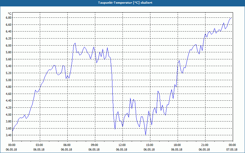Image resolution: width=245 pixels, height=153 pixels.
Task: Click the 03:00 time axis label
Action: pyautogui.click(x=40, y=145)
